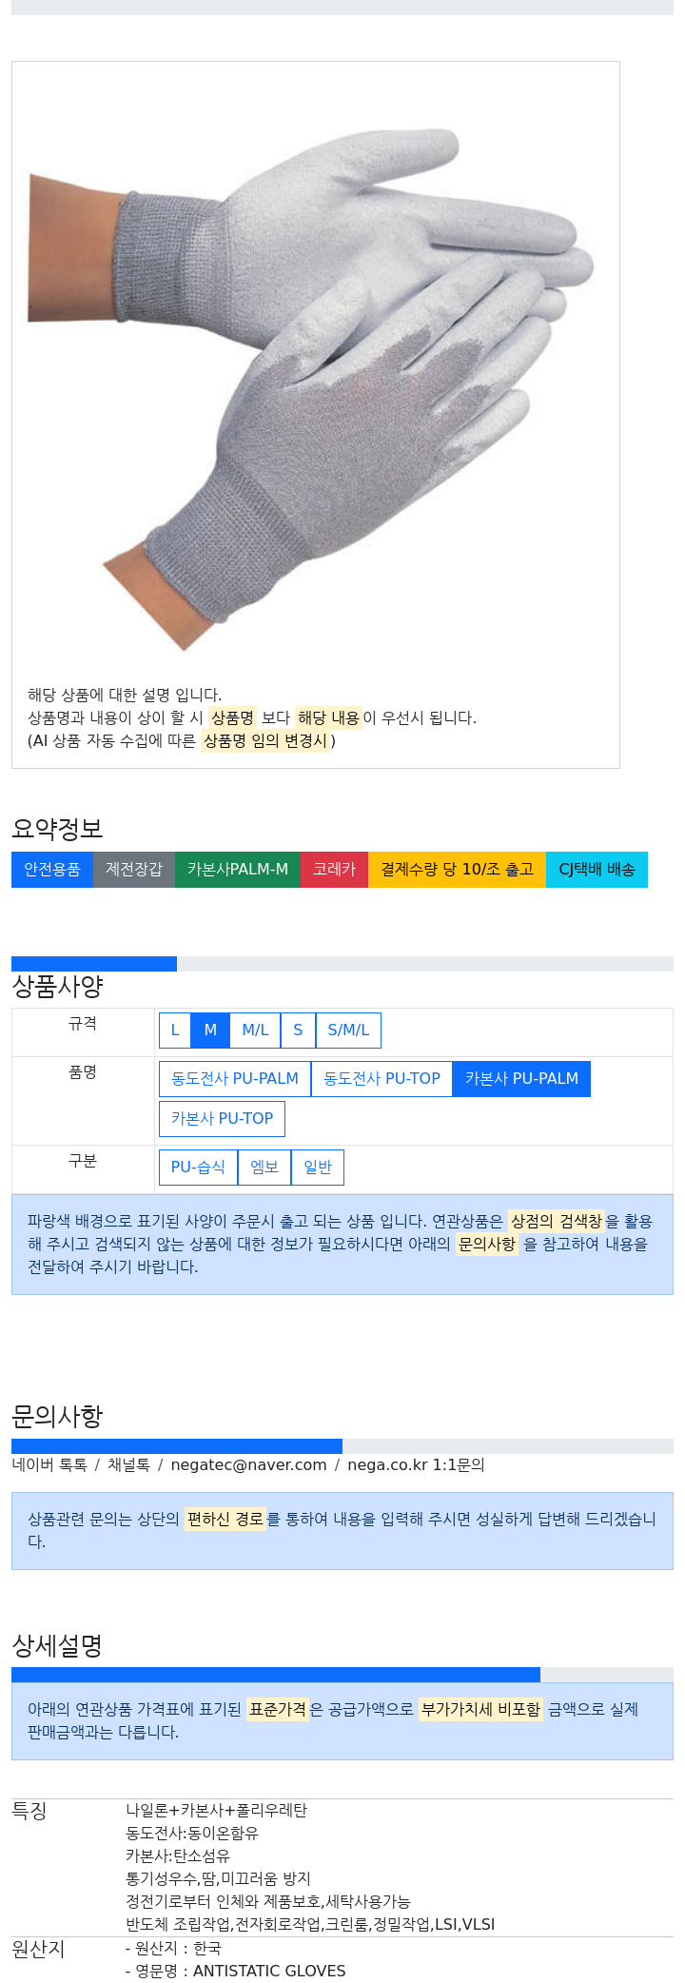Click the CJ택배 배송 badge
The height and width of the screenshot is (1983, 685).
coord(597,870)
